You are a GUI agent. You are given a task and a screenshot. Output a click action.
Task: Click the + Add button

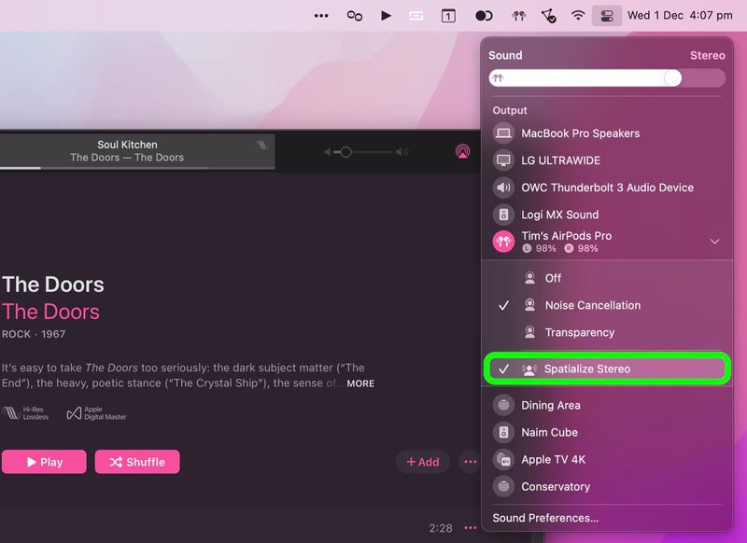[x=423, y=462]
